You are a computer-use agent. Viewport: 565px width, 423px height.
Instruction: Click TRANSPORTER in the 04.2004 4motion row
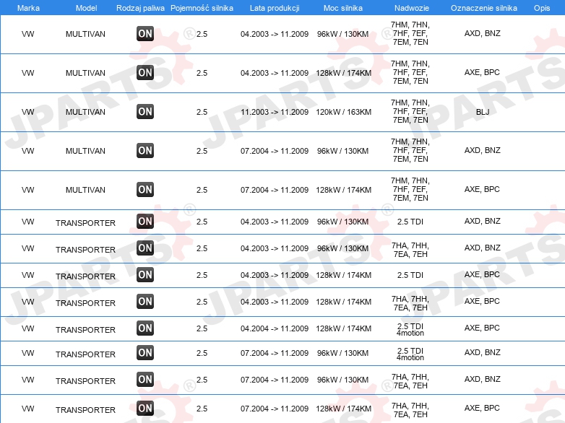85,330
